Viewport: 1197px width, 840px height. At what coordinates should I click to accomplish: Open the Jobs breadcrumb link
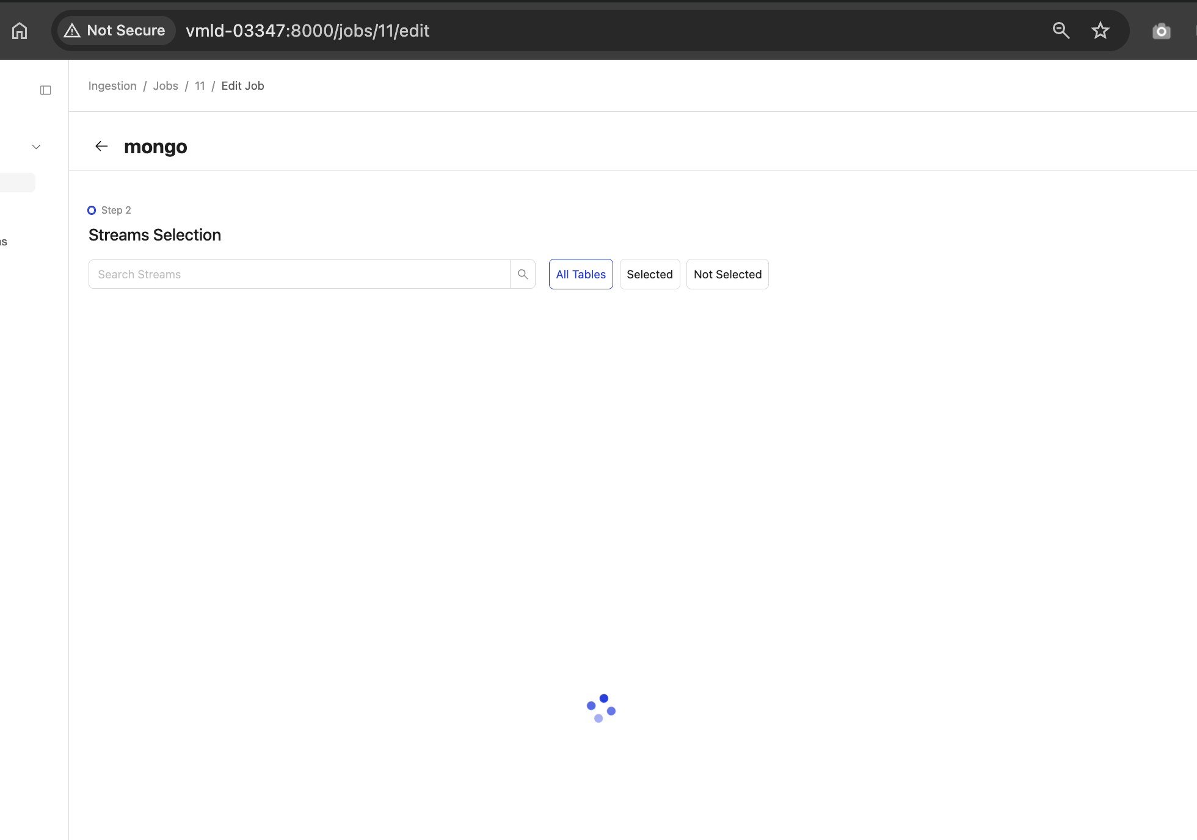pos(166,86)
